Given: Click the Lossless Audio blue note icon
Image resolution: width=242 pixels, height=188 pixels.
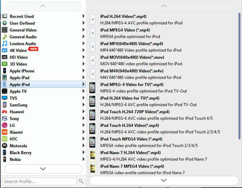Looking at the screenshot, I should tap(4, 44).
